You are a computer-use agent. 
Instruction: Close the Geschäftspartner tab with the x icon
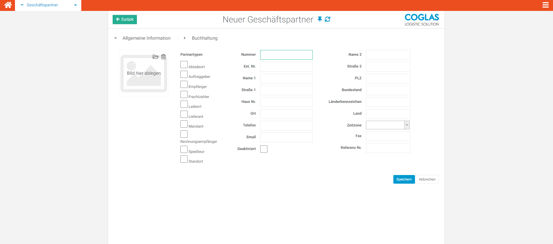76,5
